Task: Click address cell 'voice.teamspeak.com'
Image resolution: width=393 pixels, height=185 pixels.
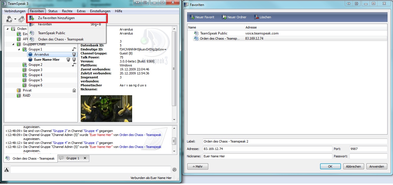Action: tap(262, 33)
